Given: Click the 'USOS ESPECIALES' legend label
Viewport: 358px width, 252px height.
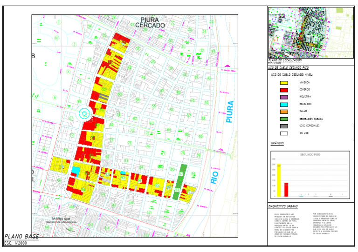Looking at the screenshot, I should 310,126.
